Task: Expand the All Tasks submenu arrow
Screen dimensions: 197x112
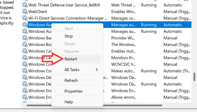Action: point(97,70)
